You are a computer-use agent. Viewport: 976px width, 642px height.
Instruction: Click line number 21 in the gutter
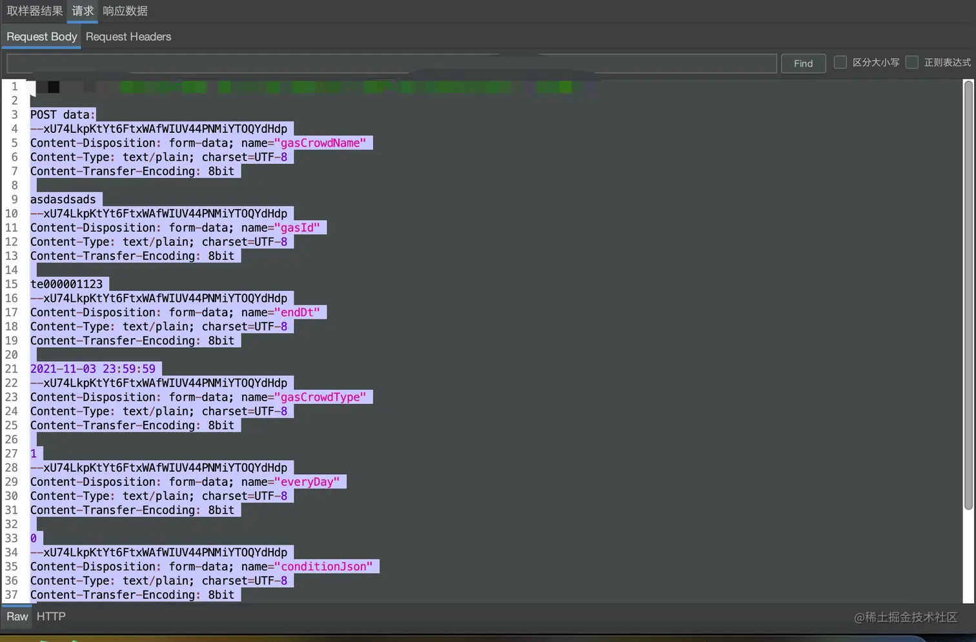coord(12,369)
